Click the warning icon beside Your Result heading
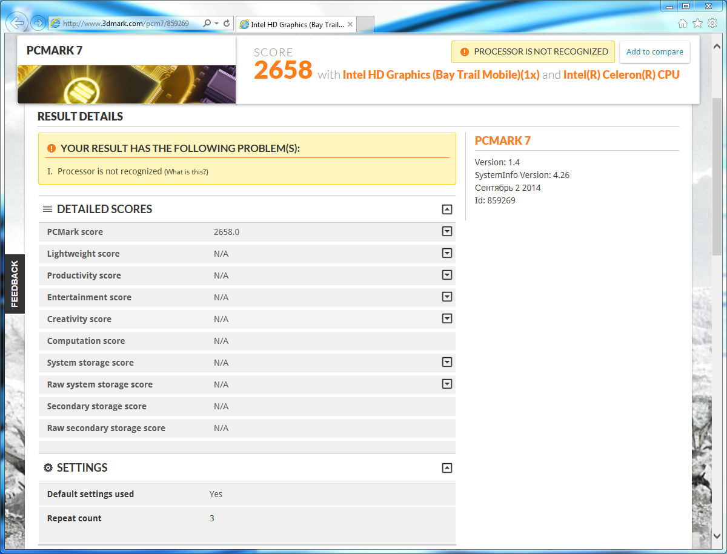Screen dimensions: 727x554 point(51,148)
